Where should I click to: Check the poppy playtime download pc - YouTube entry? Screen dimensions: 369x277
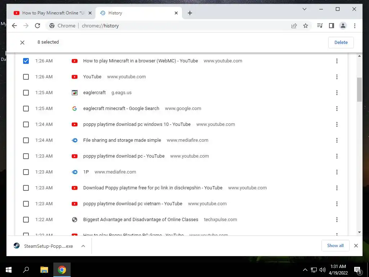[26, 156]
